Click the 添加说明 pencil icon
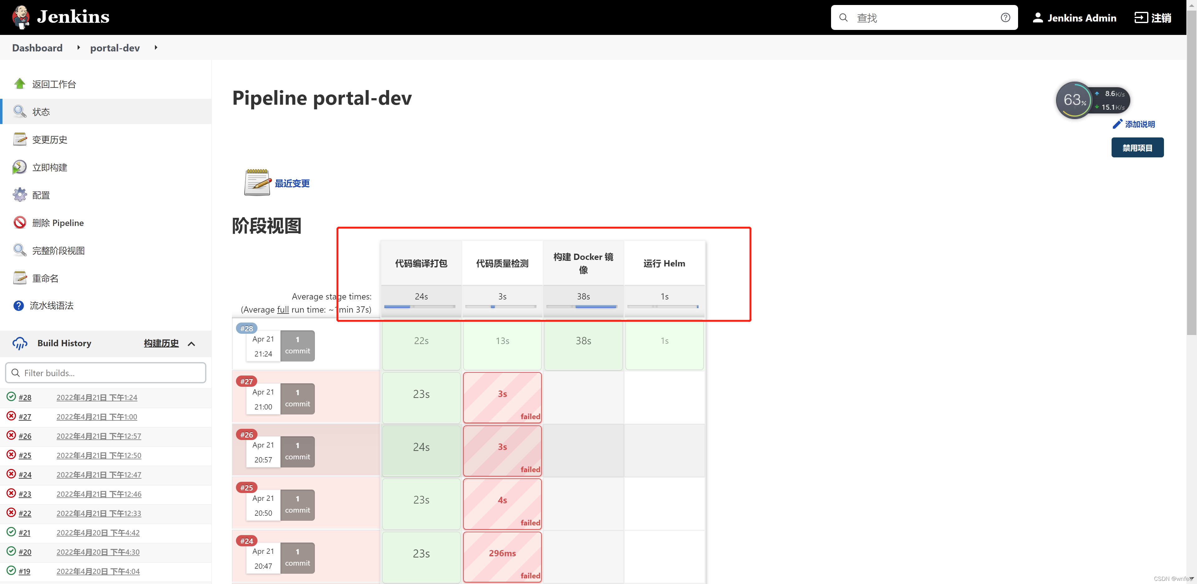Screen dimensions: 1197x584 (1117, 124)
